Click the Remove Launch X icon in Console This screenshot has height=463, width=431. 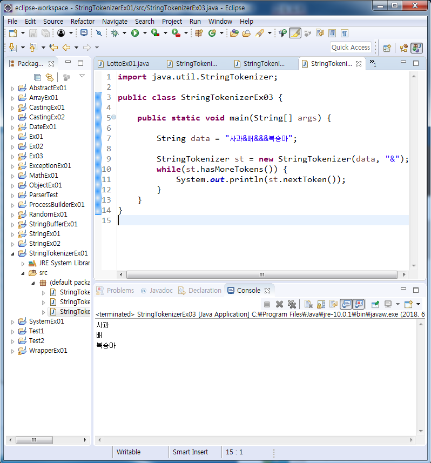click(279, 304)
